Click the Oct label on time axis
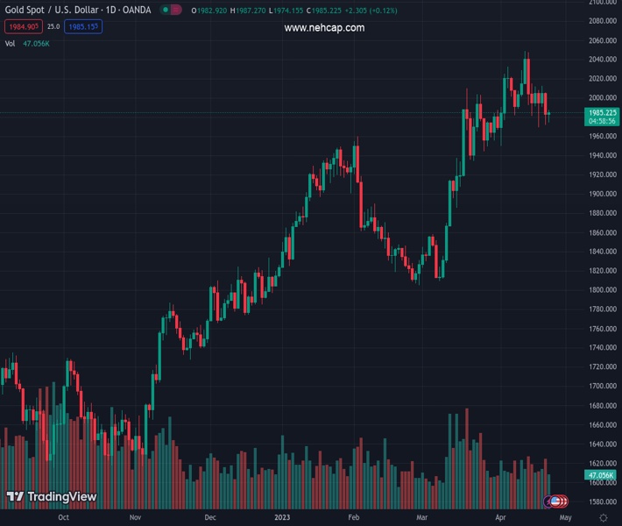 click(63, 517)
